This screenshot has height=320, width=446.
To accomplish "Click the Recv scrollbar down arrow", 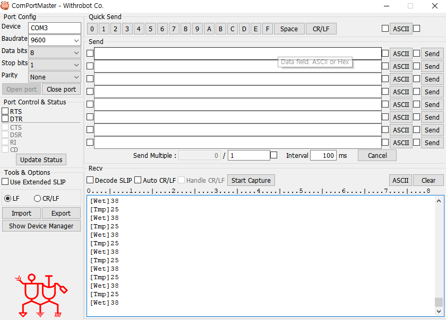I will pos(439,311).
